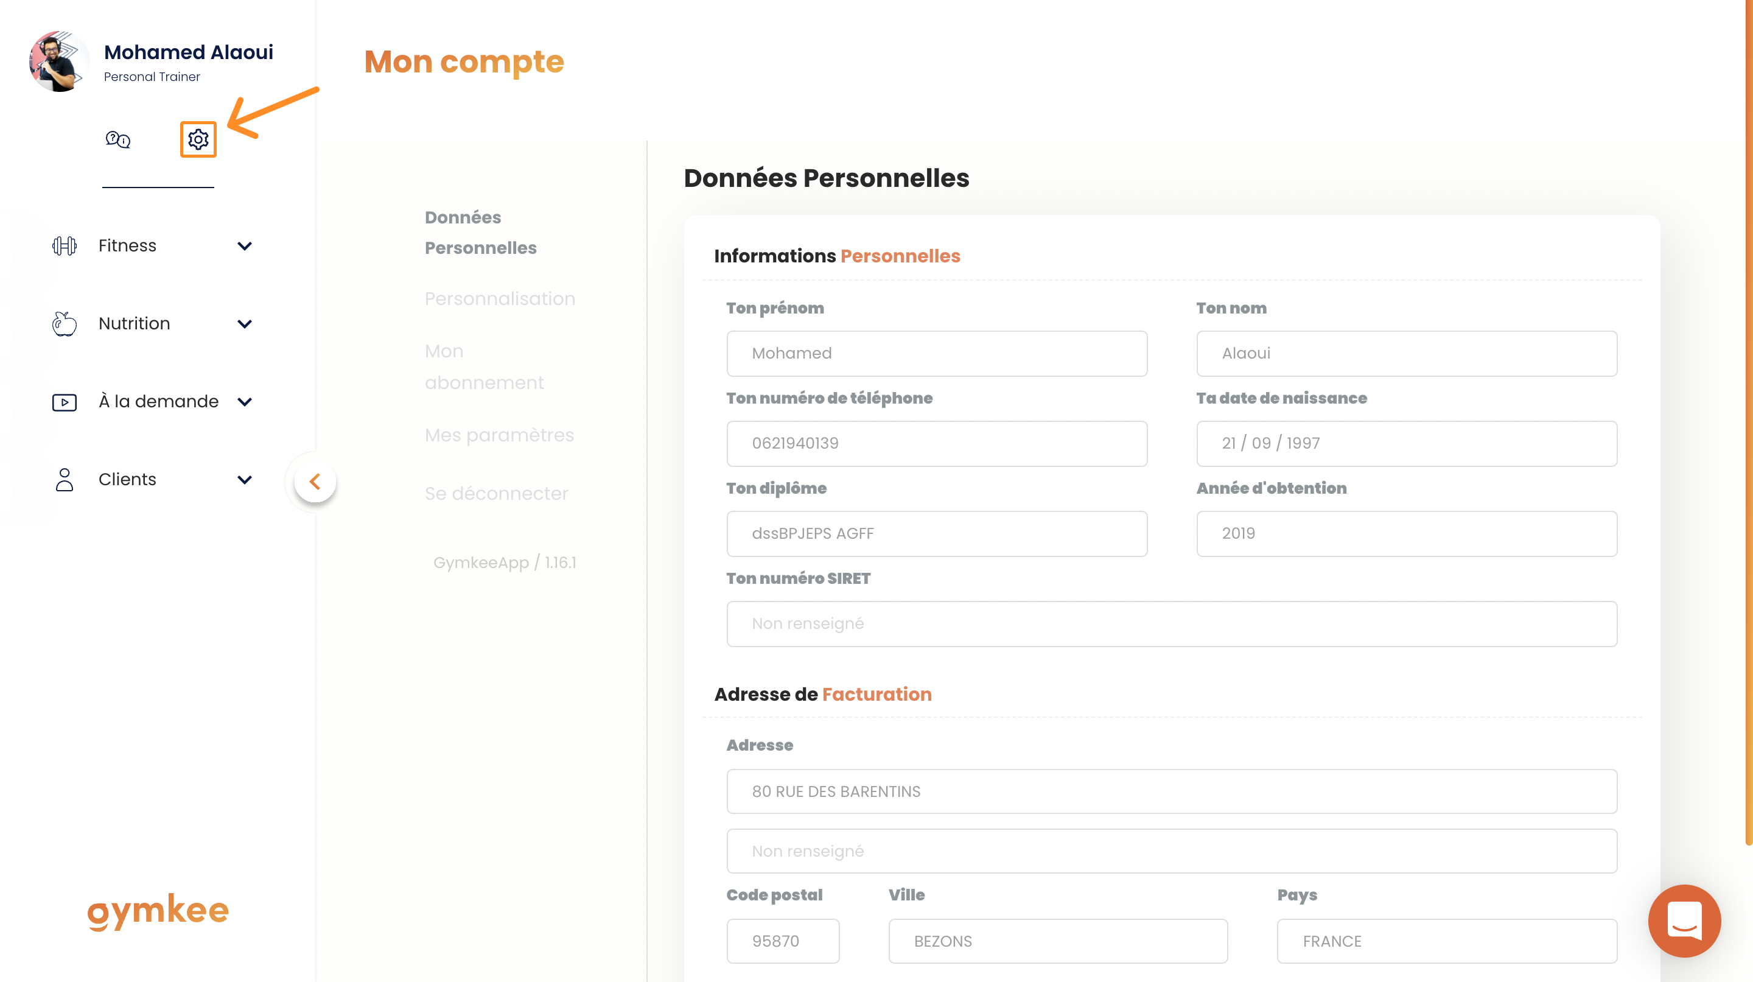Open the orange support chat bubble
The height and width of the screenshot is (982, 1753).
coord(1684,921)
